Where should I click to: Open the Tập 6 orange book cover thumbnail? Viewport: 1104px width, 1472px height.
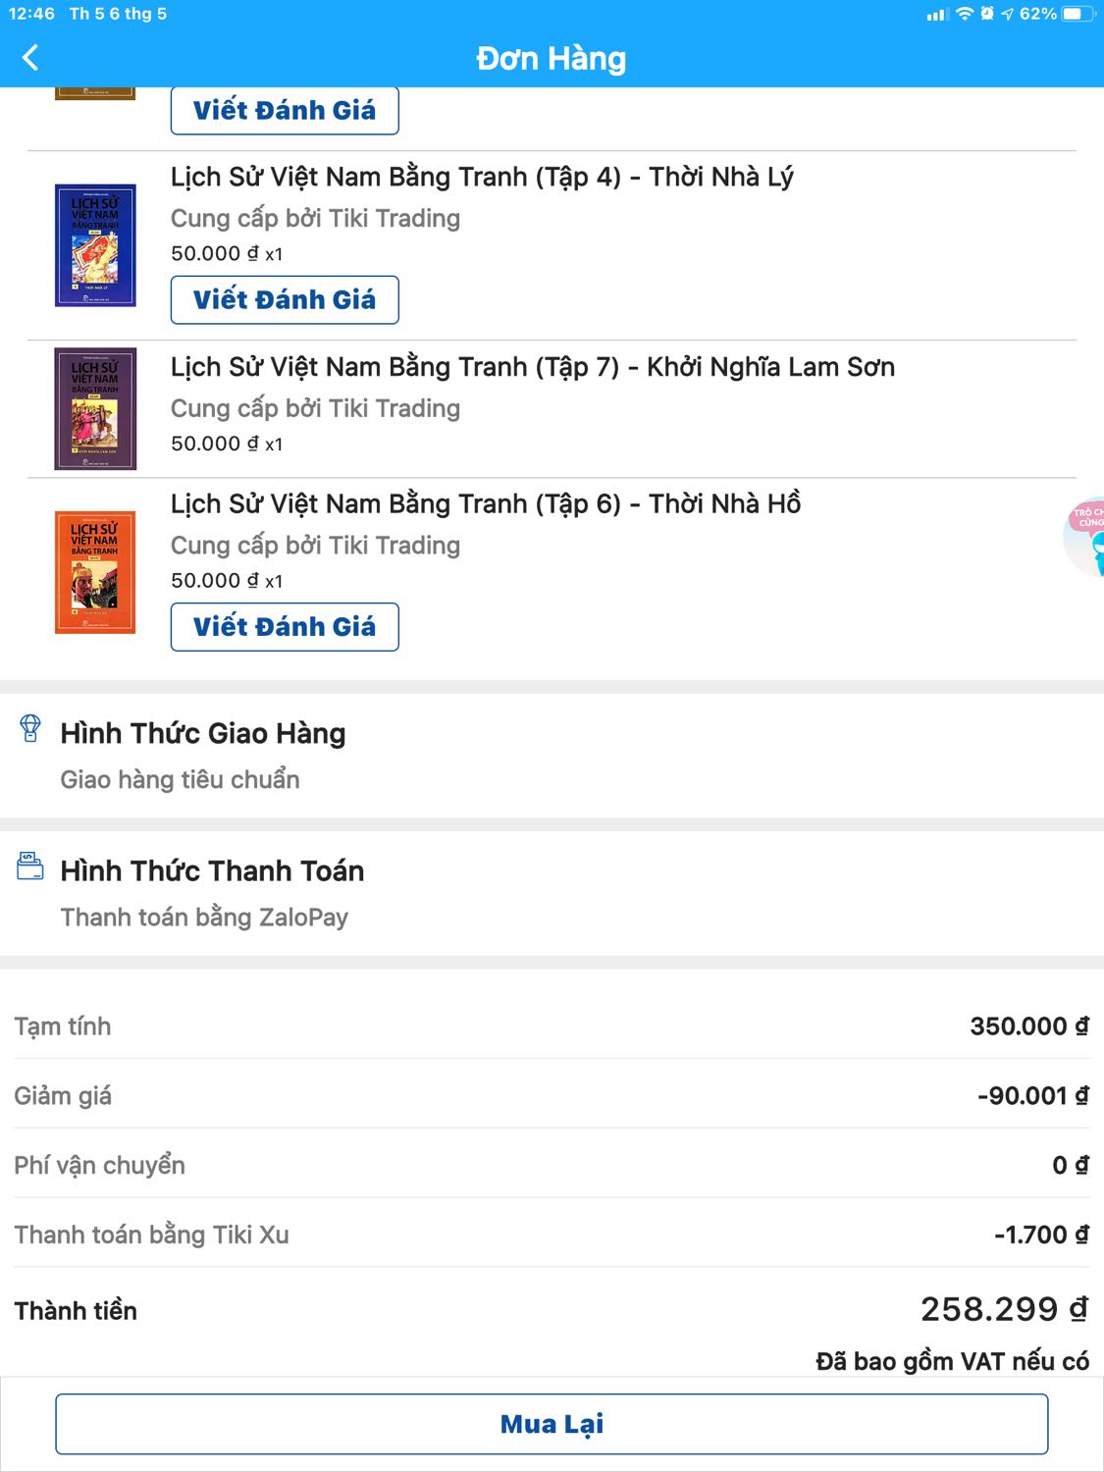point(96,564)
